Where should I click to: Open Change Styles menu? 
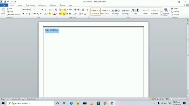tap(166, 12)
